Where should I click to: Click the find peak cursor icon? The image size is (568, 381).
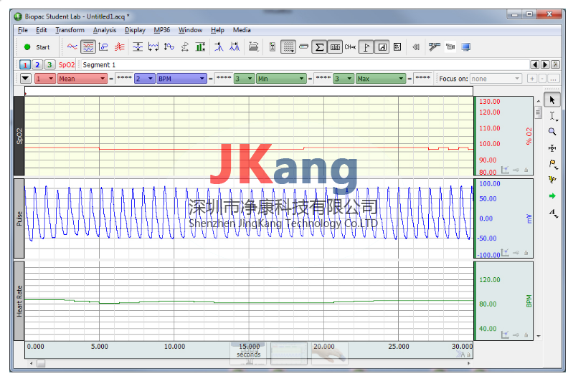point(219,47)
